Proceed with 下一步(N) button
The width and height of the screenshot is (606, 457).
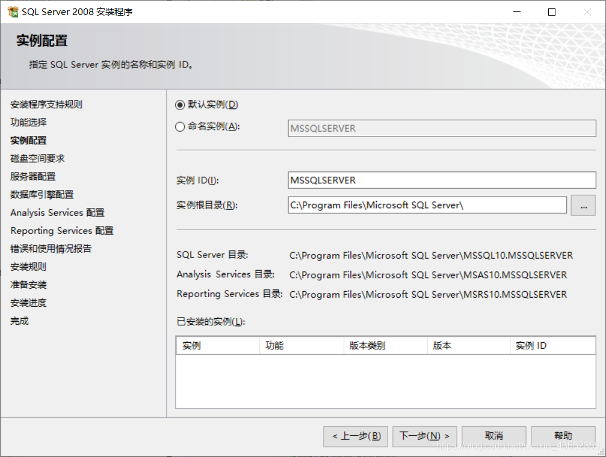(425, 437)
